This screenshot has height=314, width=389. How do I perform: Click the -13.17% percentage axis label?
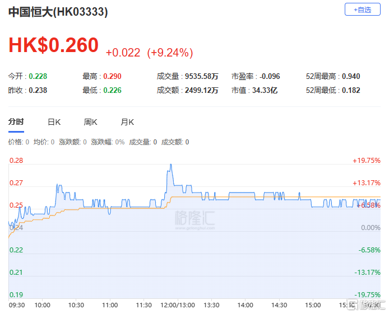click(367, 273)
